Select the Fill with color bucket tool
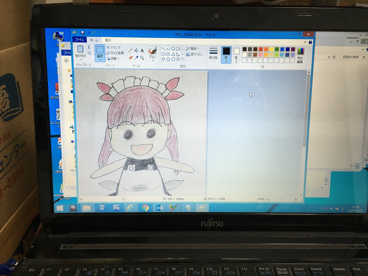This screenshot has width=368, height=276. click(136, 51)
